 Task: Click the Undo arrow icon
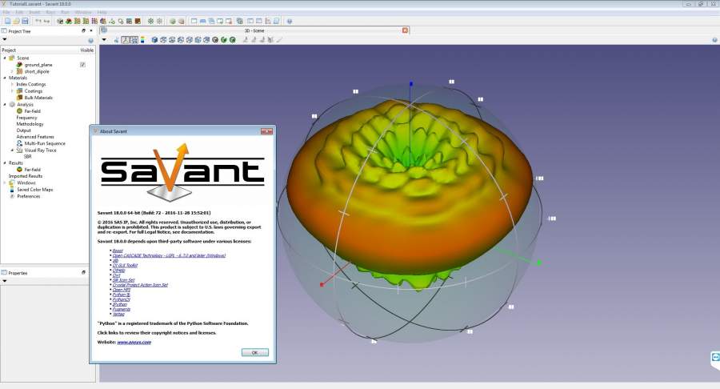(38, 21)
